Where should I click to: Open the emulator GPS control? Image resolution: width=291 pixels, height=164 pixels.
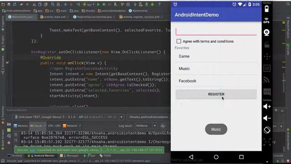point(266,20)
